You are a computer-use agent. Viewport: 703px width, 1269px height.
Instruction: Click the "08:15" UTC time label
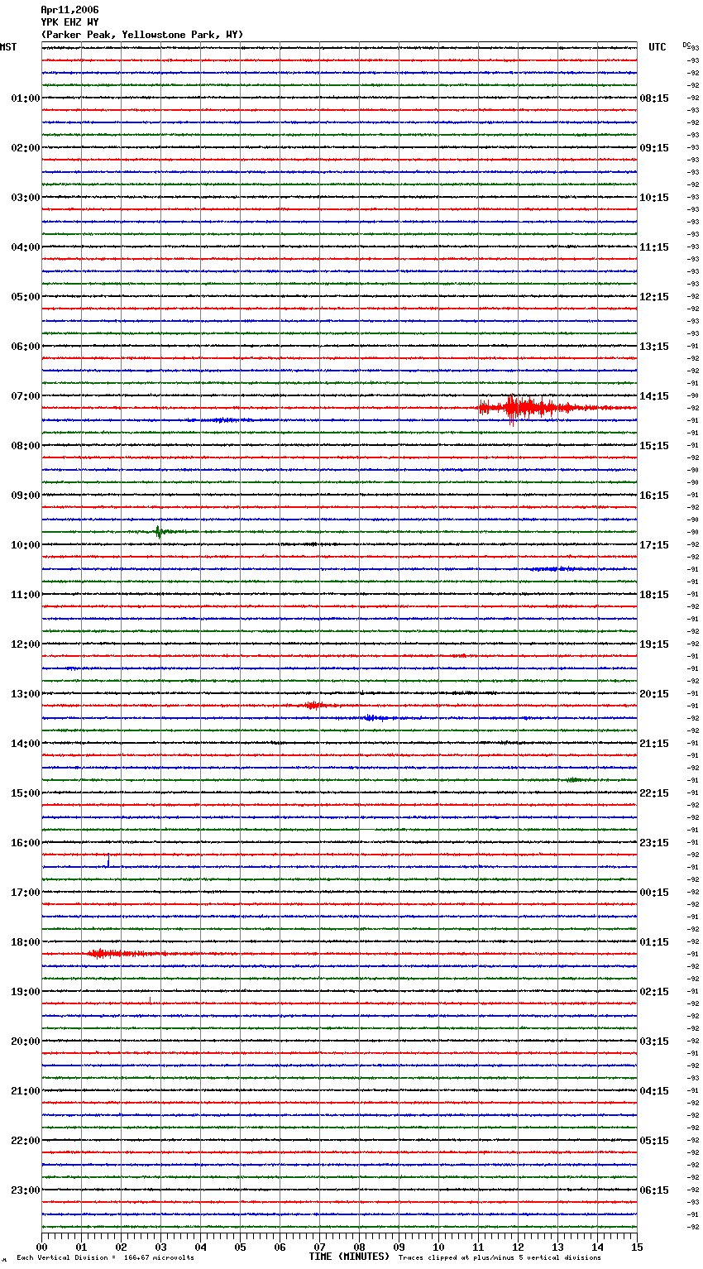point(654,98)
